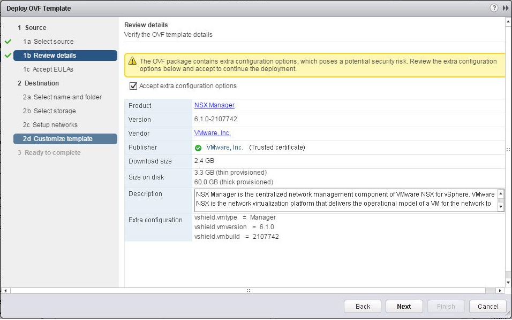Click the green checkmark beside Review details

coord(8,56)
